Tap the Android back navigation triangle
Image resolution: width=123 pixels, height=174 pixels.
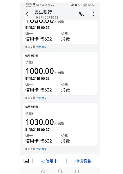click(x=43, y=171)
